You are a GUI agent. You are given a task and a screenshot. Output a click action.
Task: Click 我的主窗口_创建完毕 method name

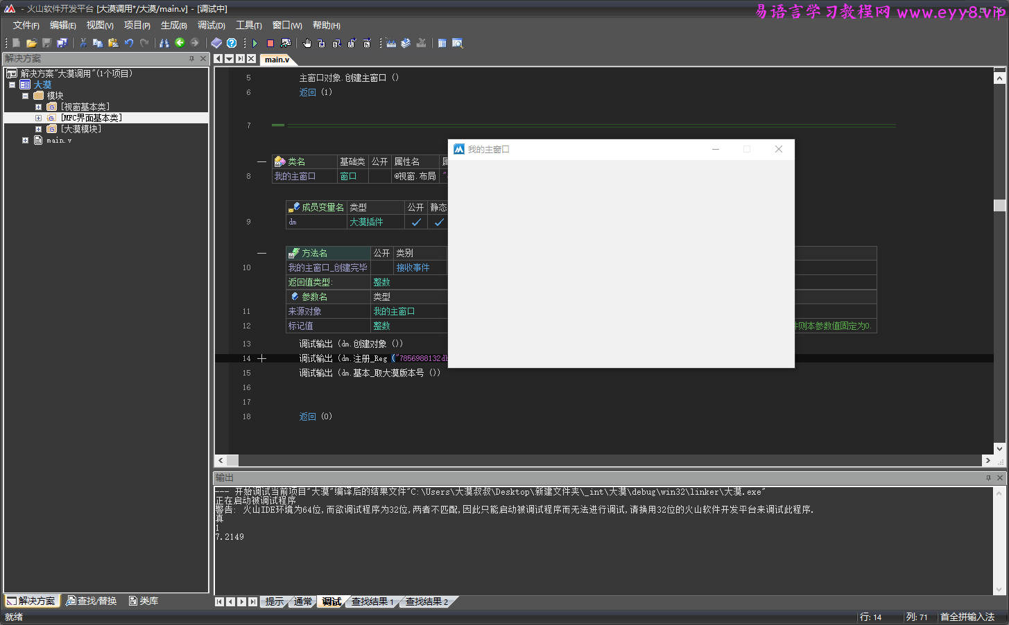(328, 267)
